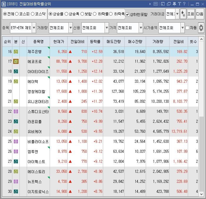This screenshot has width=206, height=199.
Task: Open the 신용 전체조회 dropdown
Action: pyautogui.click(x=107, y=28)
